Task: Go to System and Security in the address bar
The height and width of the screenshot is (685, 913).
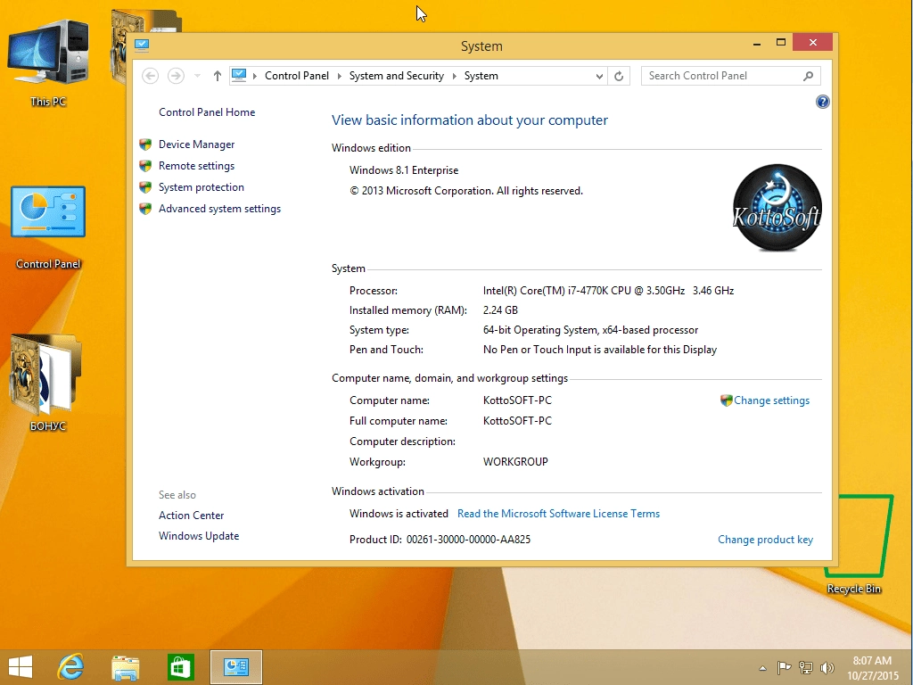Action: click(x=397, y=76)
